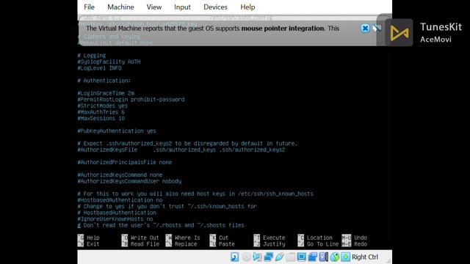Screen dimensions: 470x264
Task: Open the Devices menu
Action: (215, 7)
